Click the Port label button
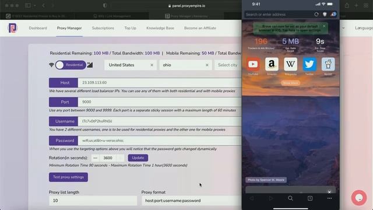This screenshot has width=373, height=210. (x=64, y=102)
